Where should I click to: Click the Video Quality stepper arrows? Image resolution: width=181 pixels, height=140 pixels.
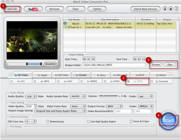click(x=36, y=106)
